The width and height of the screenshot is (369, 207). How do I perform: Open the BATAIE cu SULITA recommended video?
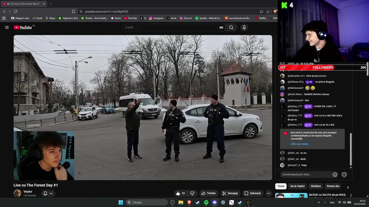327,195
